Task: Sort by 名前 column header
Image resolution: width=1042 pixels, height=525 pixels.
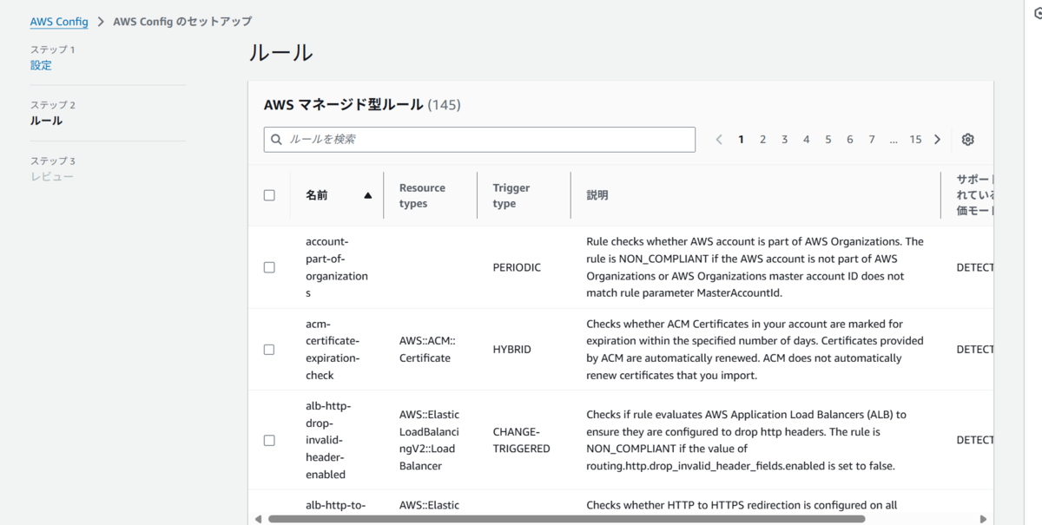Action: click(317, 195)
